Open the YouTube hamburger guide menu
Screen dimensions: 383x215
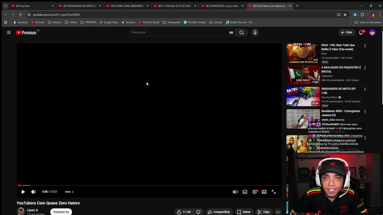click(9, 33)
